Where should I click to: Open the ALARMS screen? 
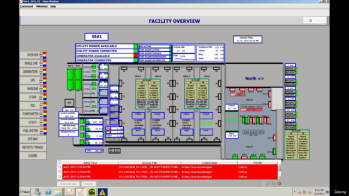[x=33, y=156]
